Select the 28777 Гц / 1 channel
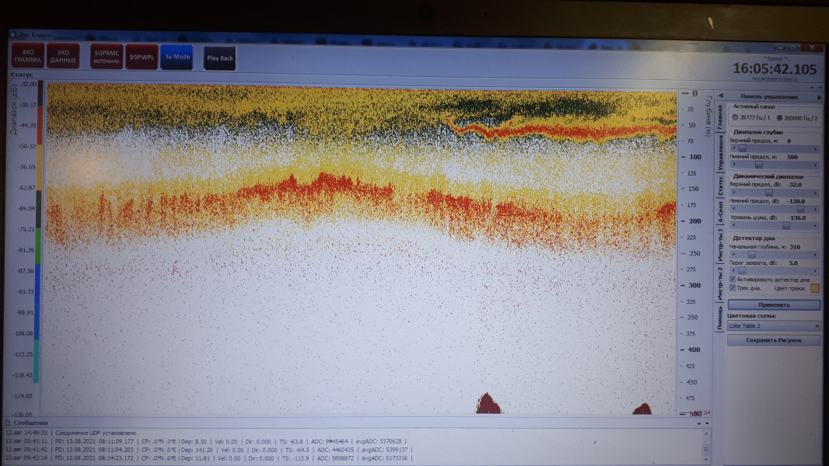The height and width of the screenshot is (466, 829). click(x=736, y=117)
